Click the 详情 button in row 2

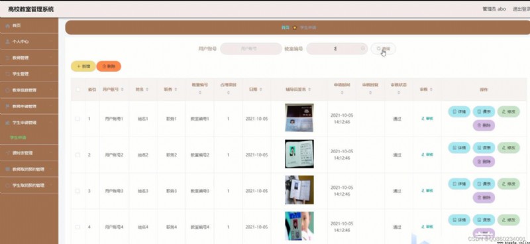pos(459,148)
